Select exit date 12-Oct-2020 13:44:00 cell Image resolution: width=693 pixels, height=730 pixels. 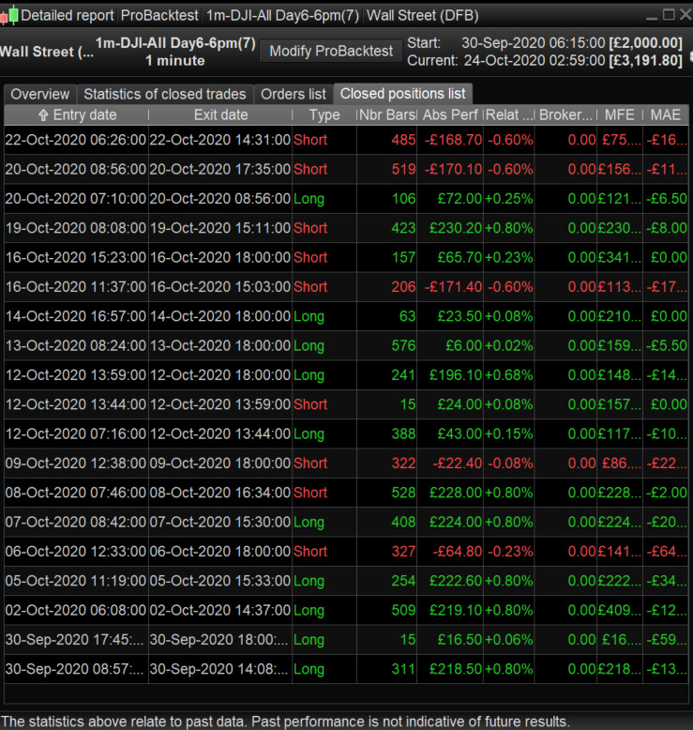220,433
